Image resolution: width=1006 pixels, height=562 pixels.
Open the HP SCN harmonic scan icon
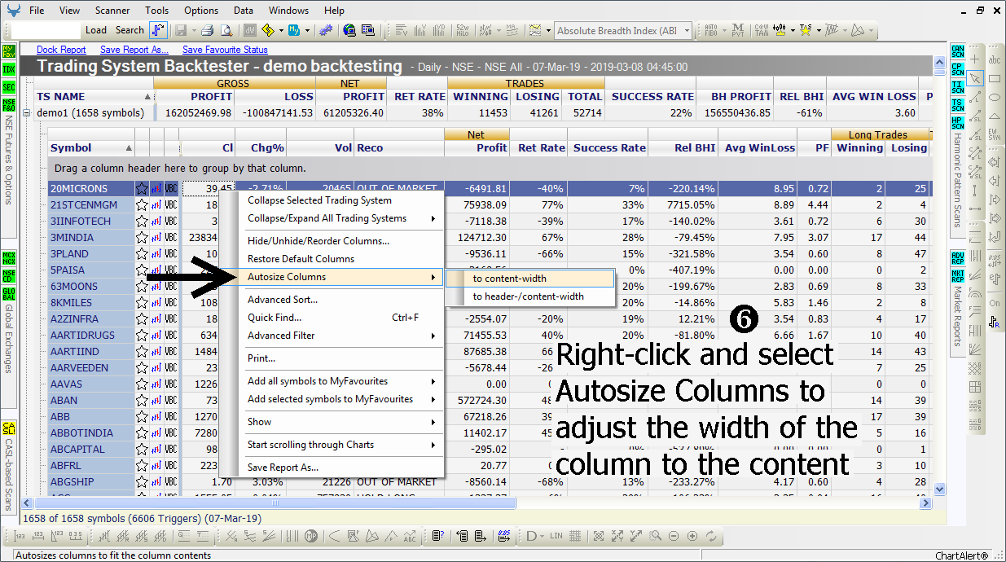(958, 121)
